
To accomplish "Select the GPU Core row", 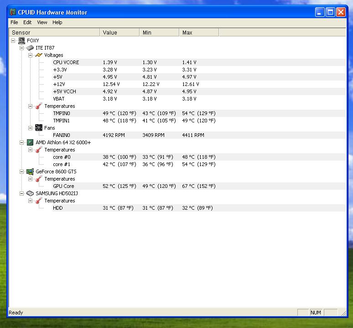I will (199, 186).
